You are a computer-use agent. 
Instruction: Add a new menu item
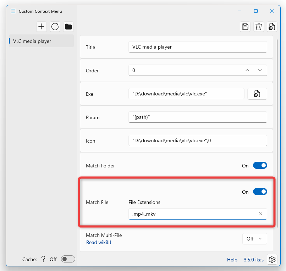[x=42, y=27]
